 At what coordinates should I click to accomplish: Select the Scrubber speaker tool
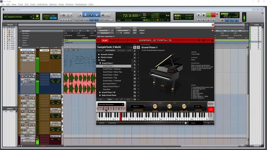(103, 15)
